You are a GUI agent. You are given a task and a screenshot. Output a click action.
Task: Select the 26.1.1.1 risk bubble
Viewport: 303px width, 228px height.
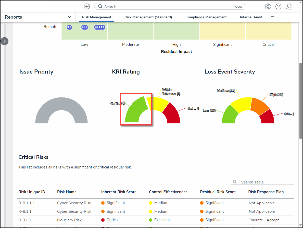[x=100, y=27]
